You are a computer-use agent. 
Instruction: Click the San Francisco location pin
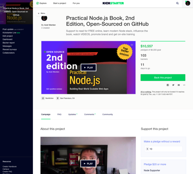(x=58, y=98)
